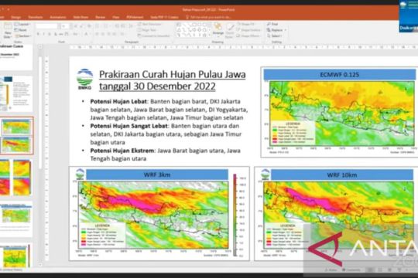Click the slide title Prakiraan Curah Hujan
This screenshot has width=418, height=278.
point(172,80)
